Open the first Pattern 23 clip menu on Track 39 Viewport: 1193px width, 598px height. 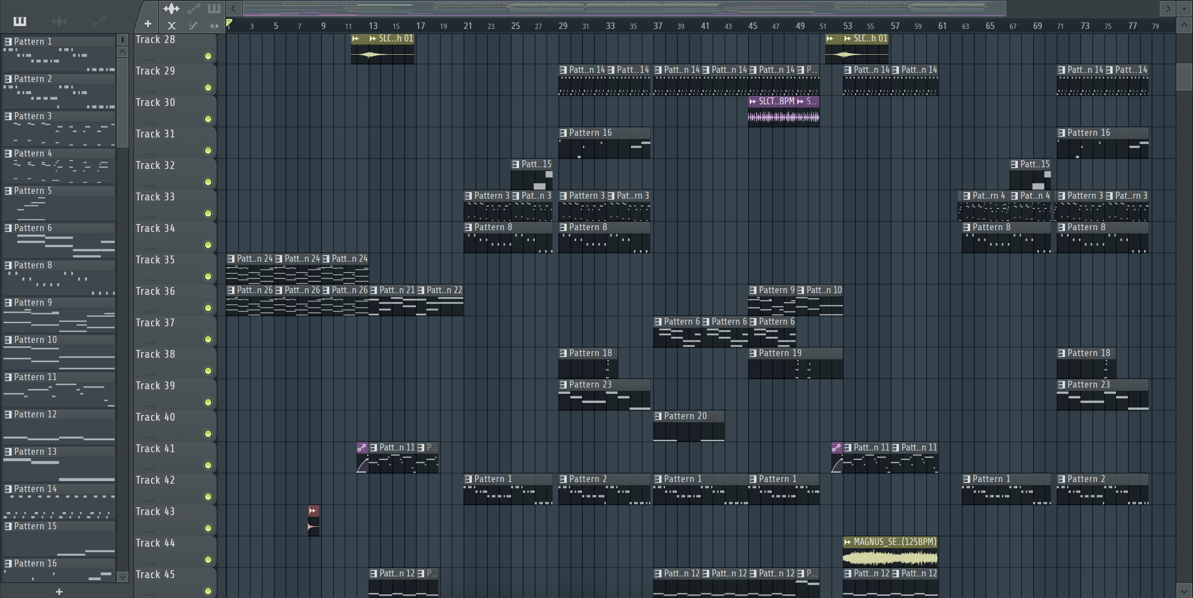click(563, 385)
